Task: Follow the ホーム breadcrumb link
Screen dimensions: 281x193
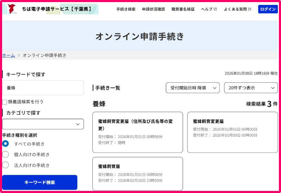Action: click(x=8, y=55)
